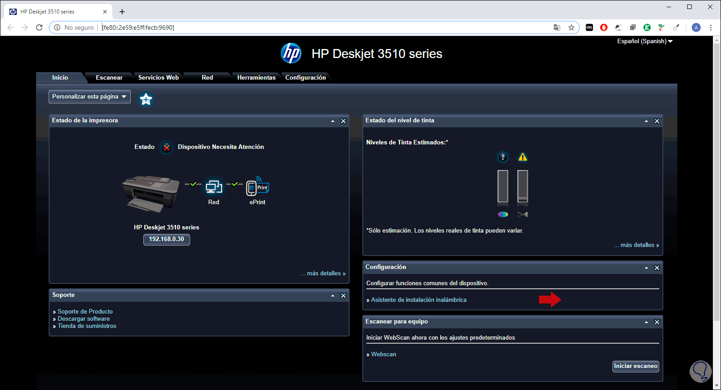Screen dimensions: 721x390
Task: Click the scrollbar down arrow
Action: tap(716, 386)
